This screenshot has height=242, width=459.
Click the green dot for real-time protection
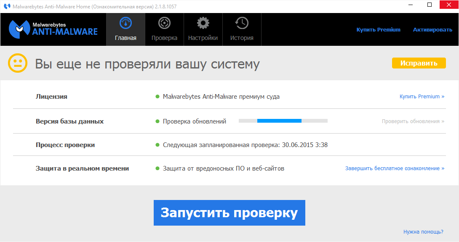(157, 168)
